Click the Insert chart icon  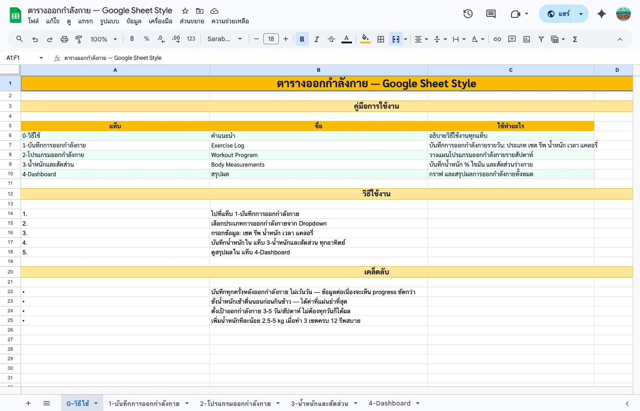click(527, 39)
